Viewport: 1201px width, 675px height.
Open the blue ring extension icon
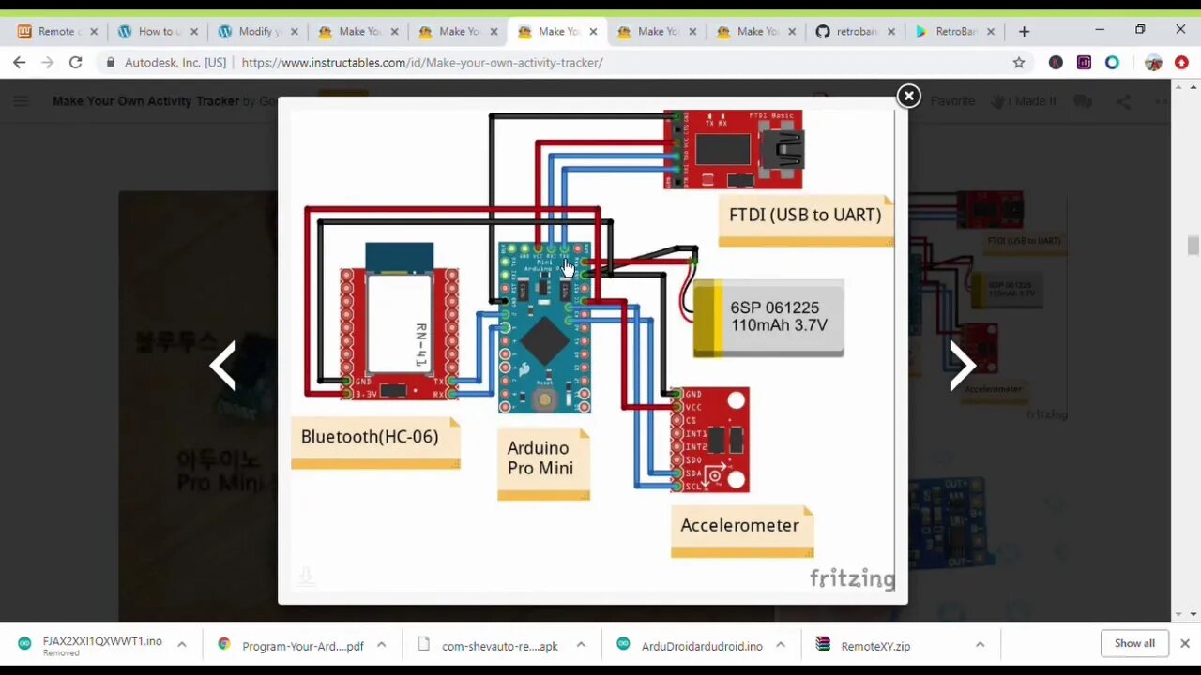coord(1112,63)
